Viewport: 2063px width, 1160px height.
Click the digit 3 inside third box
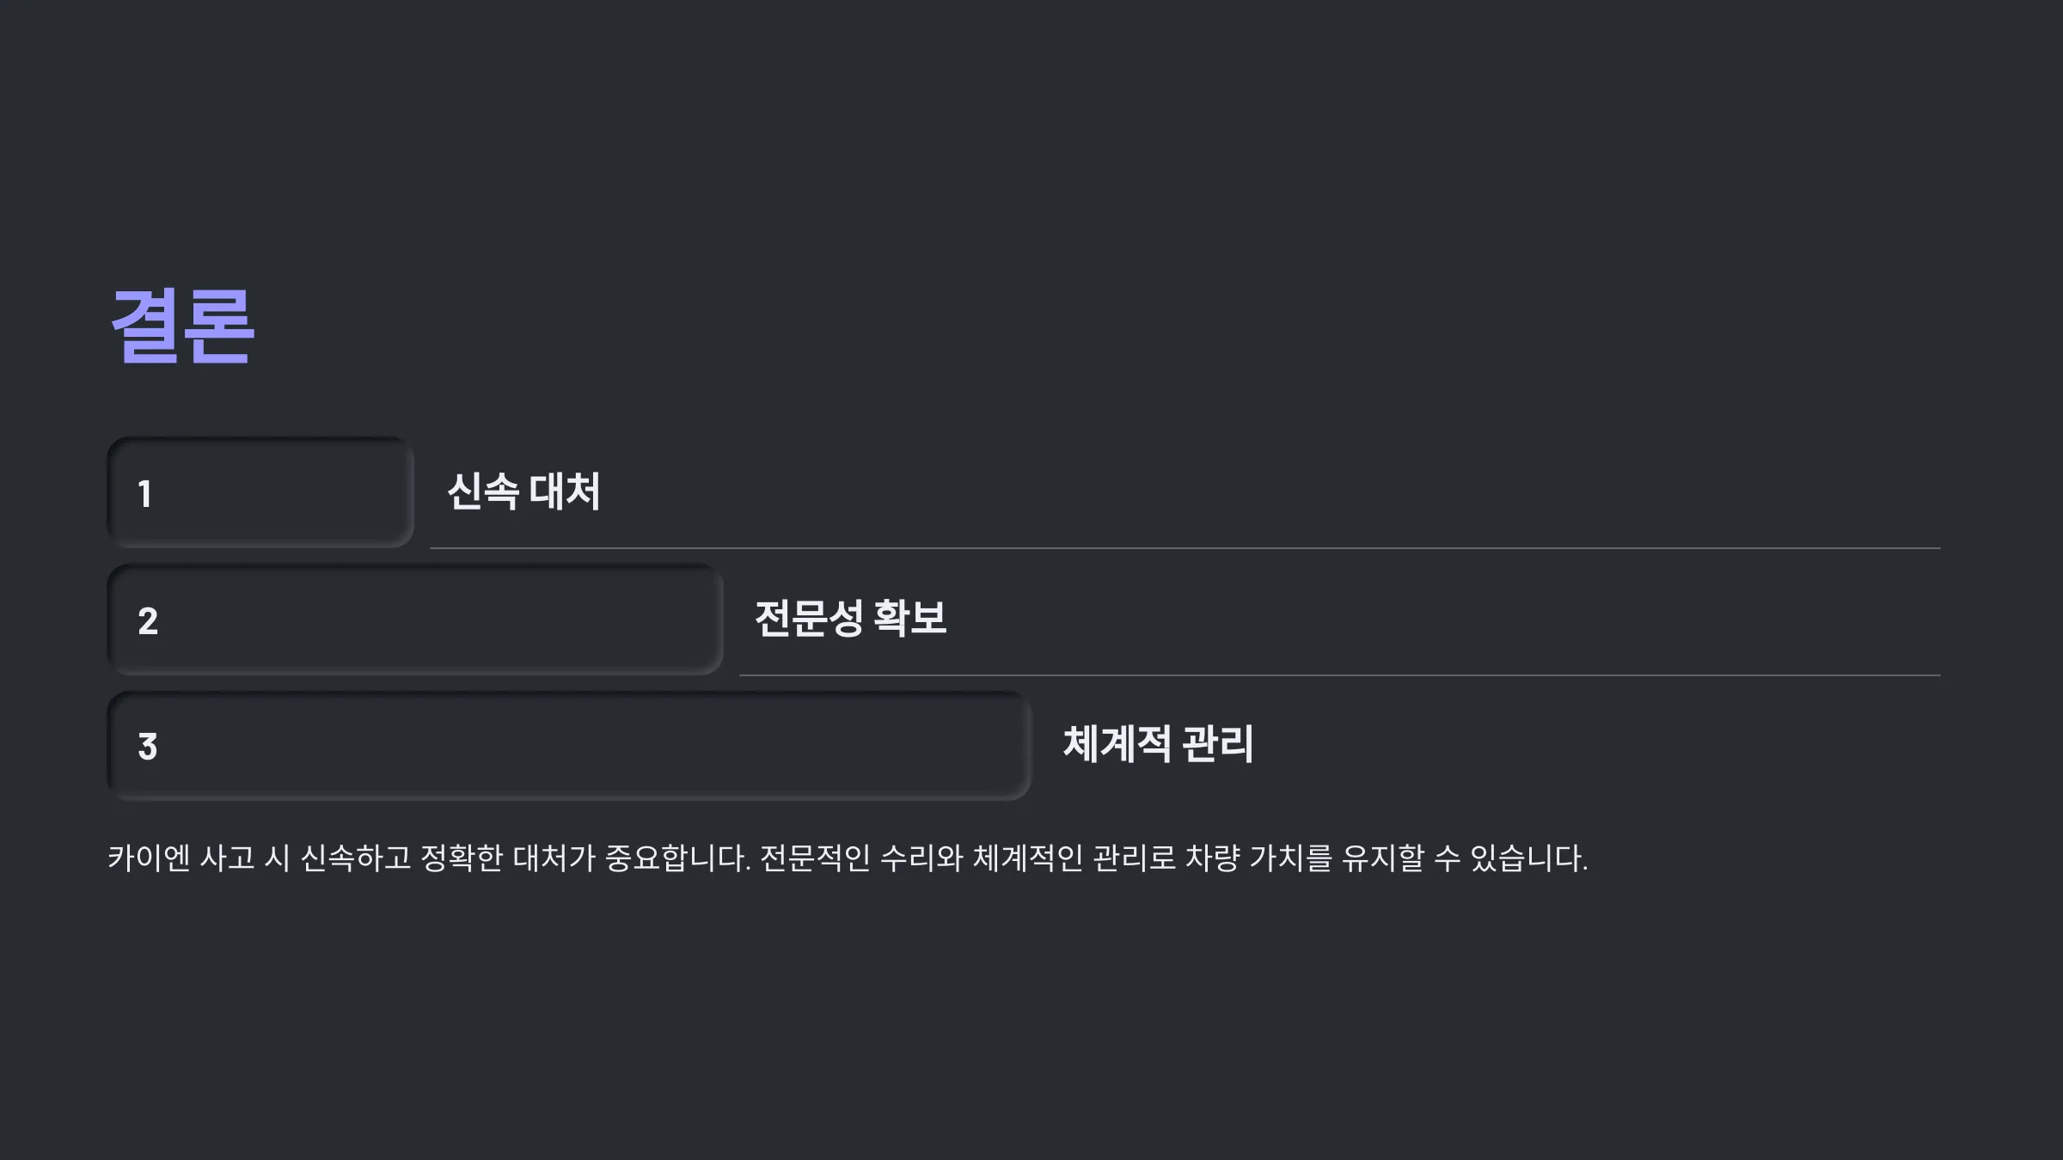coord(148,747)
